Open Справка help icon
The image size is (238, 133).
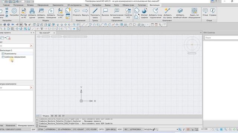pos(212,11)
